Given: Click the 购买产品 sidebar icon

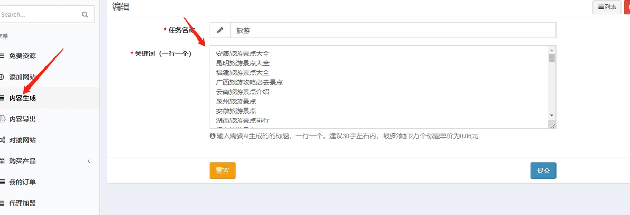Looking at the screenshot, I should click(2, 161).
